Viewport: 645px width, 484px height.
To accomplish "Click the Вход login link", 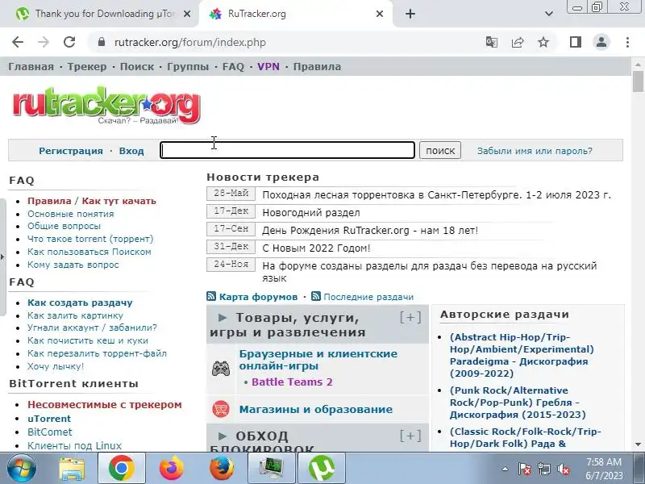I will [131, 151].
